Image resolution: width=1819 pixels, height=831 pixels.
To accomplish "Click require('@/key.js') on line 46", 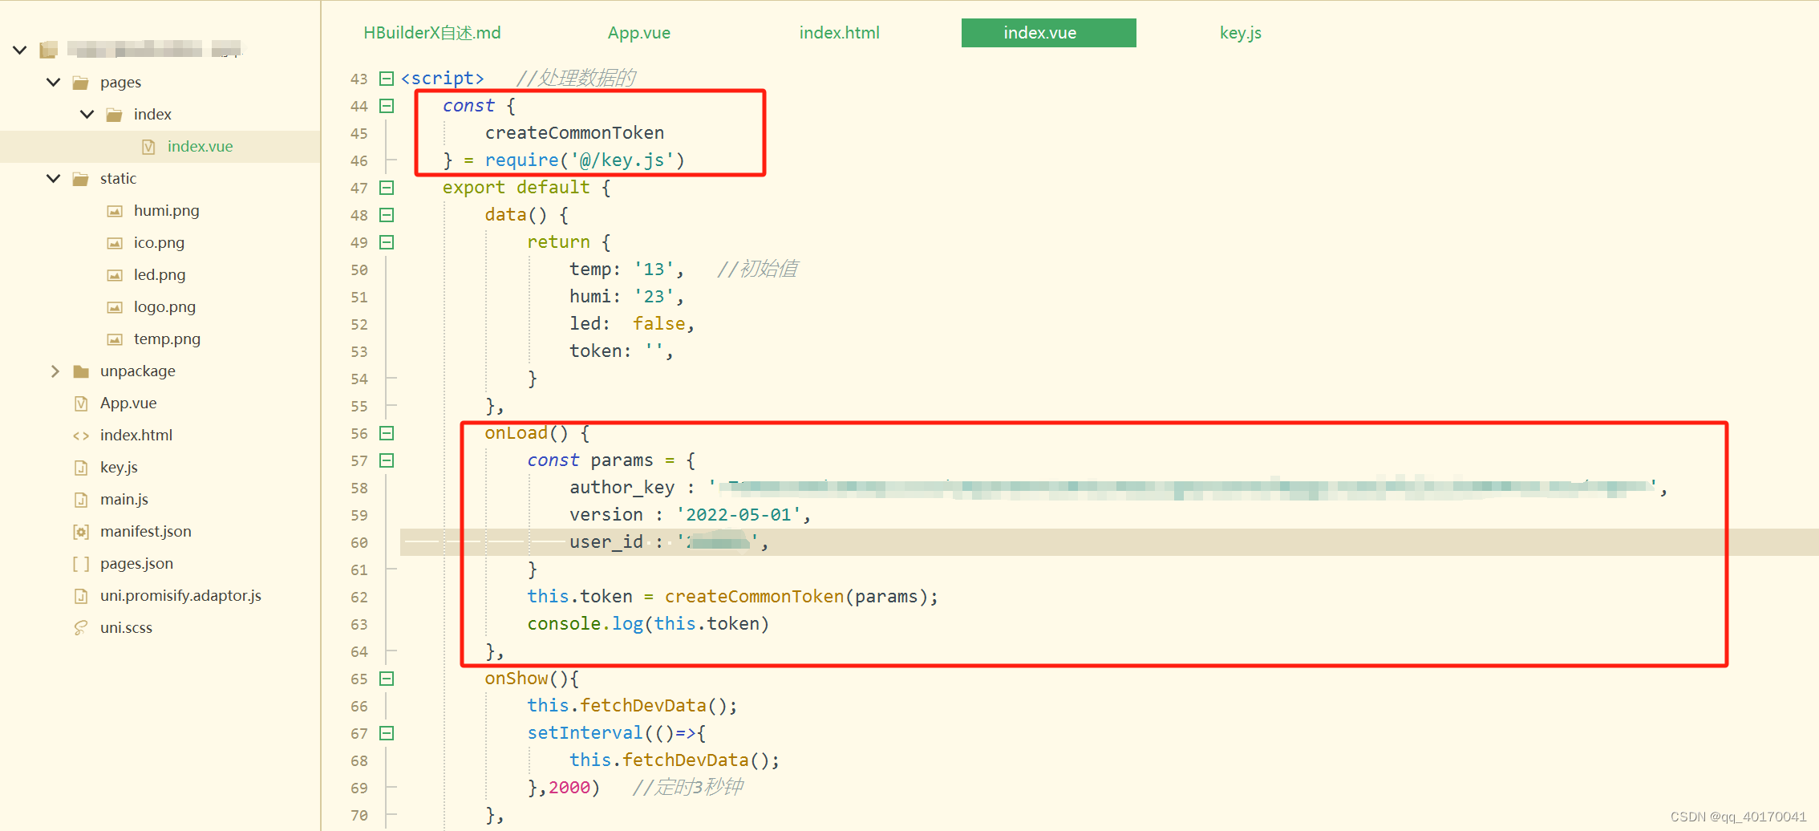I will (585, 160).
